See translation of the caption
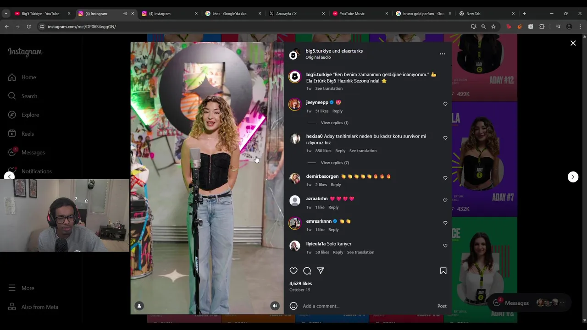This screenshot has width=587, height=330. [x=329, y=88]
